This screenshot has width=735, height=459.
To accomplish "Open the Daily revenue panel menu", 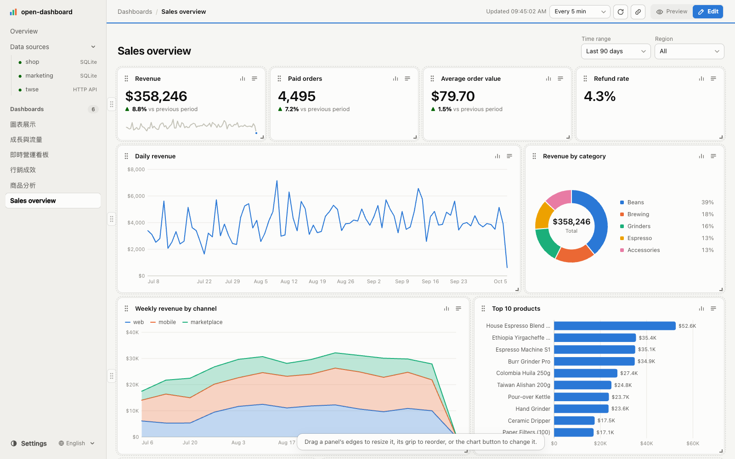I will [x=509, y=157].
